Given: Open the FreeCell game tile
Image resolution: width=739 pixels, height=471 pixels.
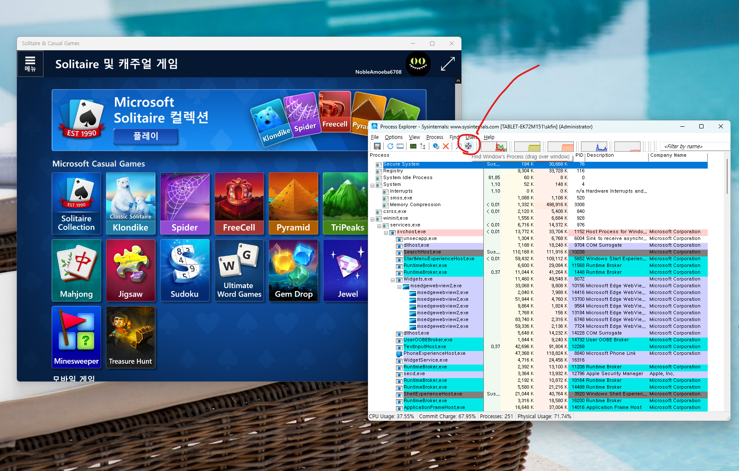Looking at the screenshot, I should pyautogui.click(x=239, y=204).
